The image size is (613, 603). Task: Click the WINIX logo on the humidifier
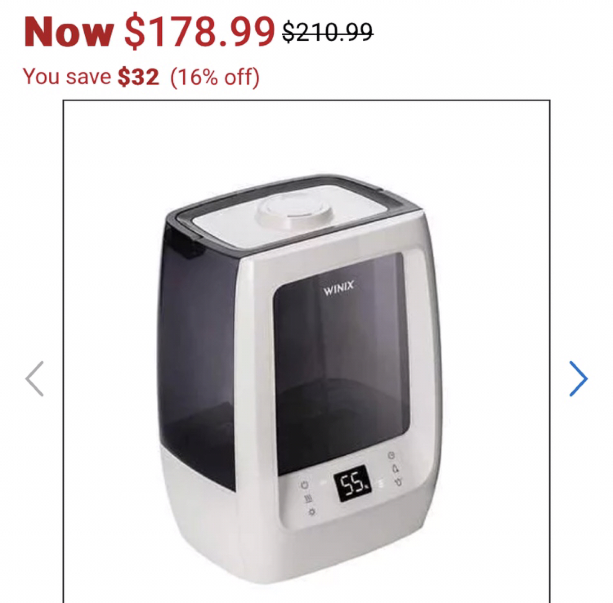point(338,288)
